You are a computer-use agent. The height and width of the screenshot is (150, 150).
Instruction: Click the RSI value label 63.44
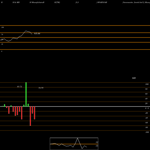click(37, 34)
